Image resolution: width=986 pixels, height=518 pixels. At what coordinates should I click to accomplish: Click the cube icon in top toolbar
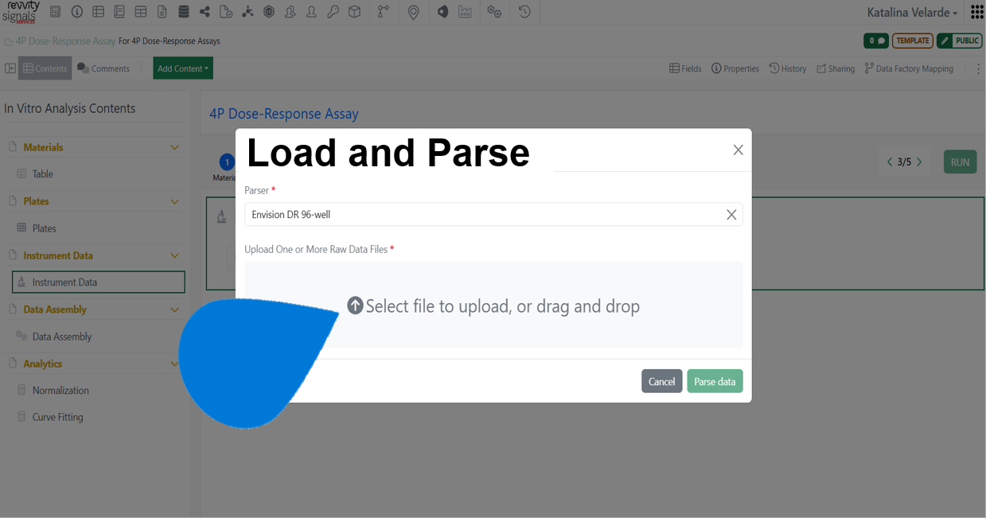point(354,12)
